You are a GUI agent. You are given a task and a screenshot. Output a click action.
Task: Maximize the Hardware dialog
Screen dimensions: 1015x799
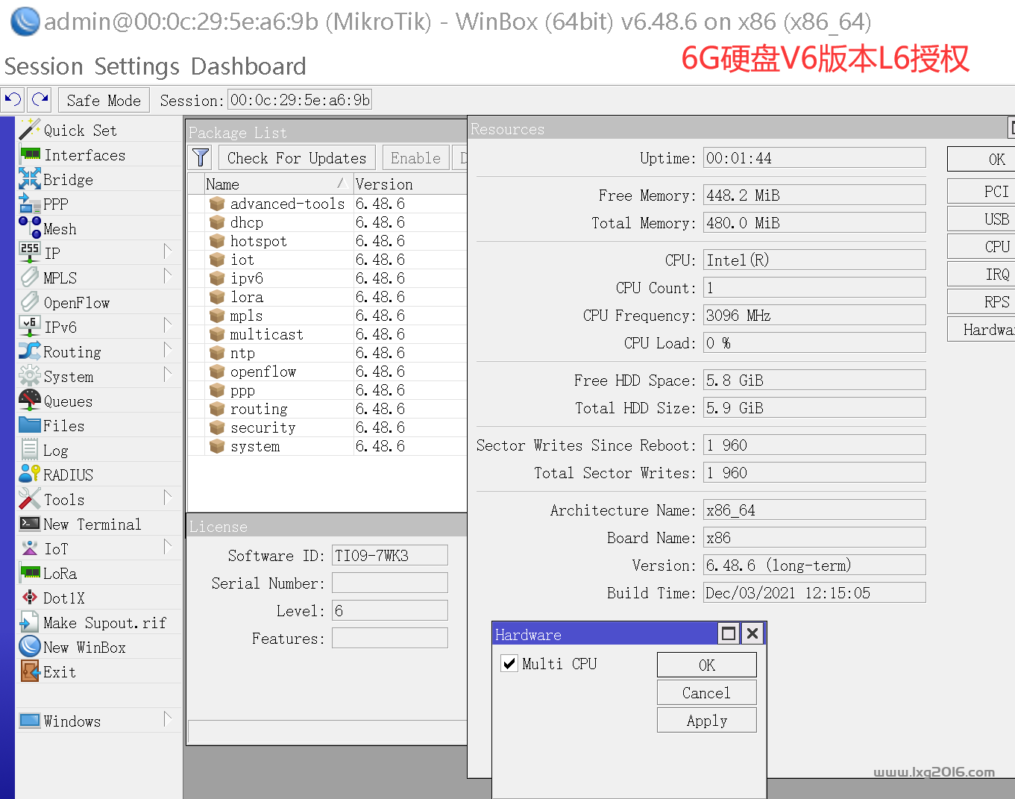[729, 633]
